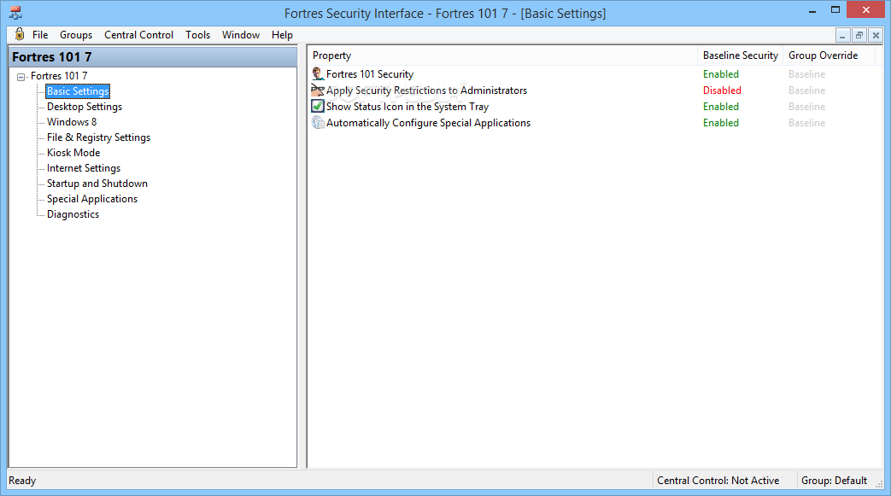Click the Fortres app icon in title bar
Image resolution: width=891 pixels, height=496 pixels.
point(15,13)
